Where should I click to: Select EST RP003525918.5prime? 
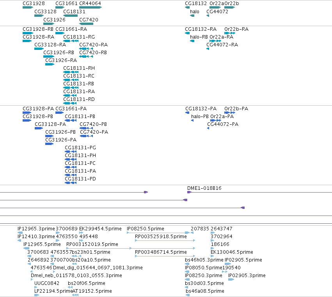[x=161, y=236]
